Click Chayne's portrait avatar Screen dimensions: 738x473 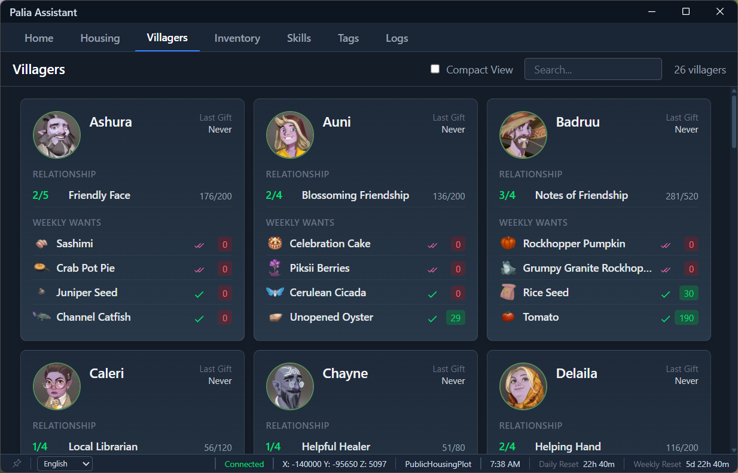(290, 386)
